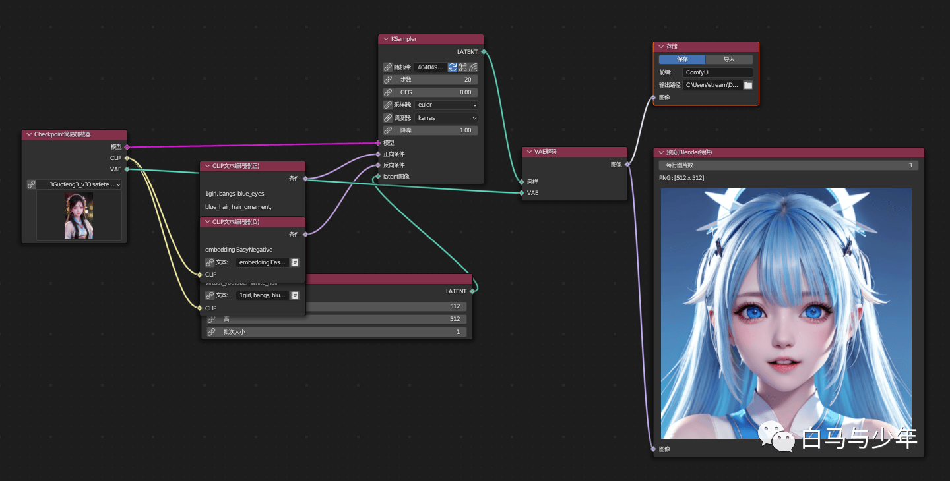Switch storage node to 导入 mode

[729, 59]
